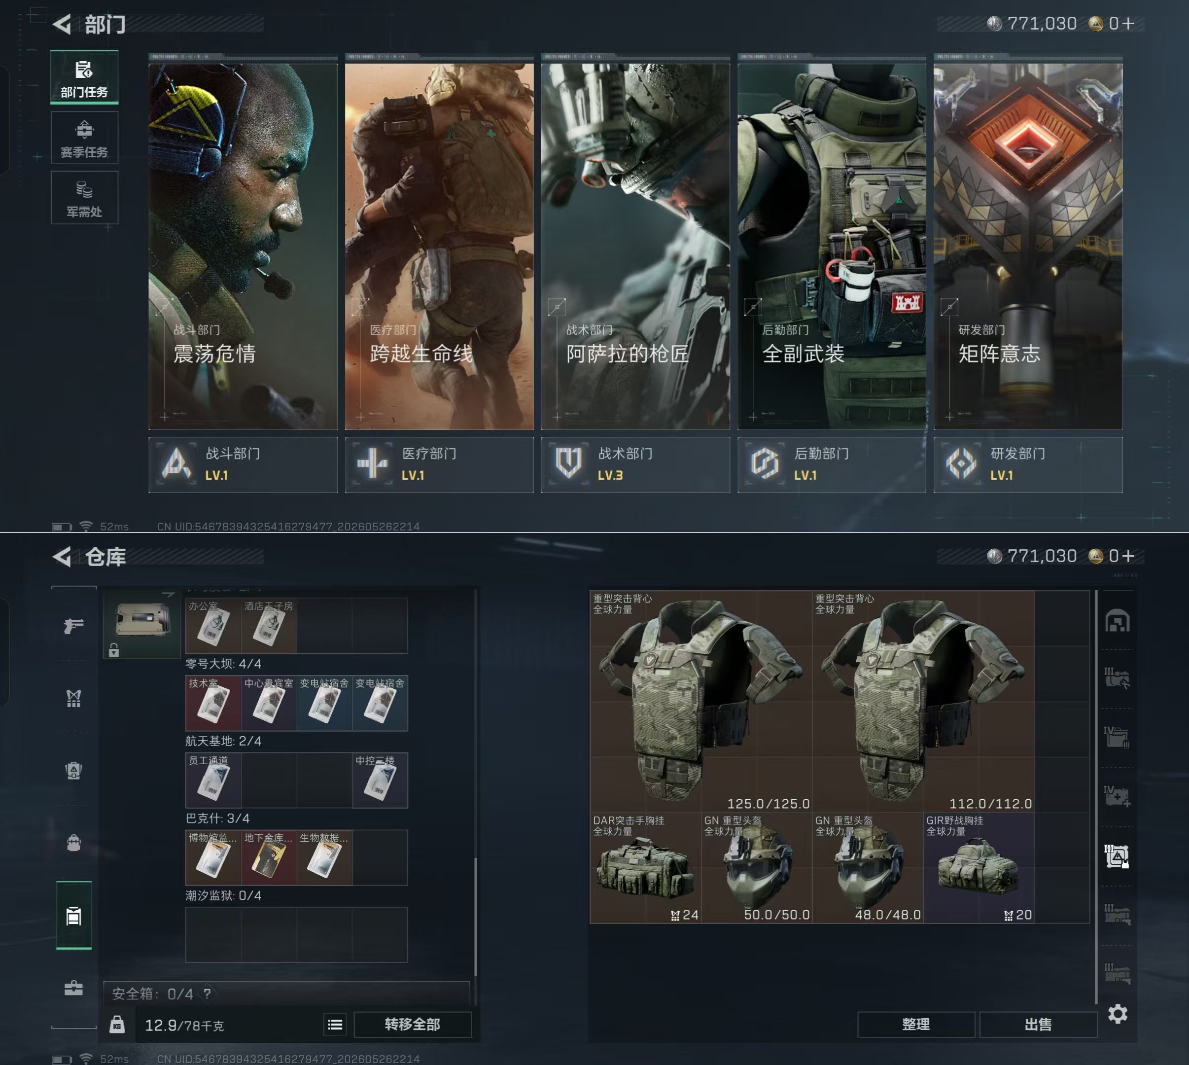Screen dimensions: 1189x1065
Task: Click the help question mark beside 安全箱
Action: (207, 994)
